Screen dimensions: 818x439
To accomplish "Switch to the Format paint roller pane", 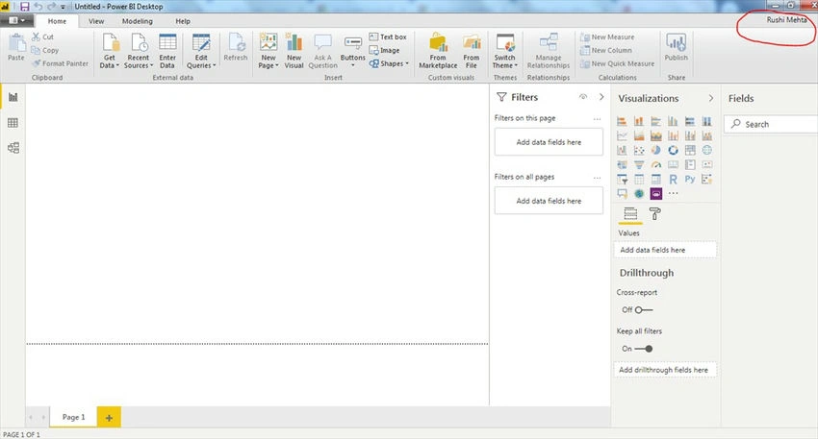I will (x=654, y=213).
